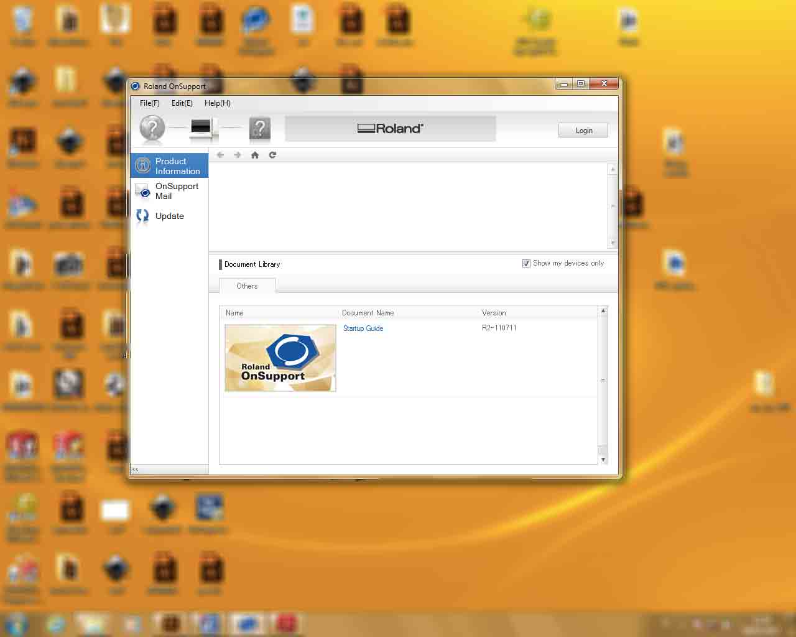Image resolution: width=796 pixels, height=637 pixels.
Task: Toggle Show my devices only checkbox
Action: click(x=526, y=264)
